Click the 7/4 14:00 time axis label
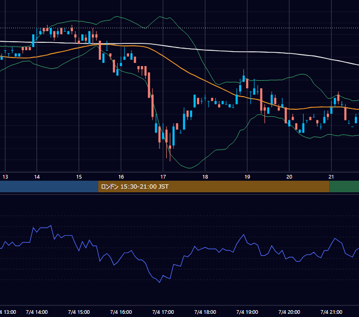Viewport: 359px width, 317px height. [37, 312]
